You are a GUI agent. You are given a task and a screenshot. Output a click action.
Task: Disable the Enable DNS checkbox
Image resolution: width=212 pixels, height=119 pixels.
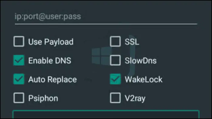tap(19, 60)
